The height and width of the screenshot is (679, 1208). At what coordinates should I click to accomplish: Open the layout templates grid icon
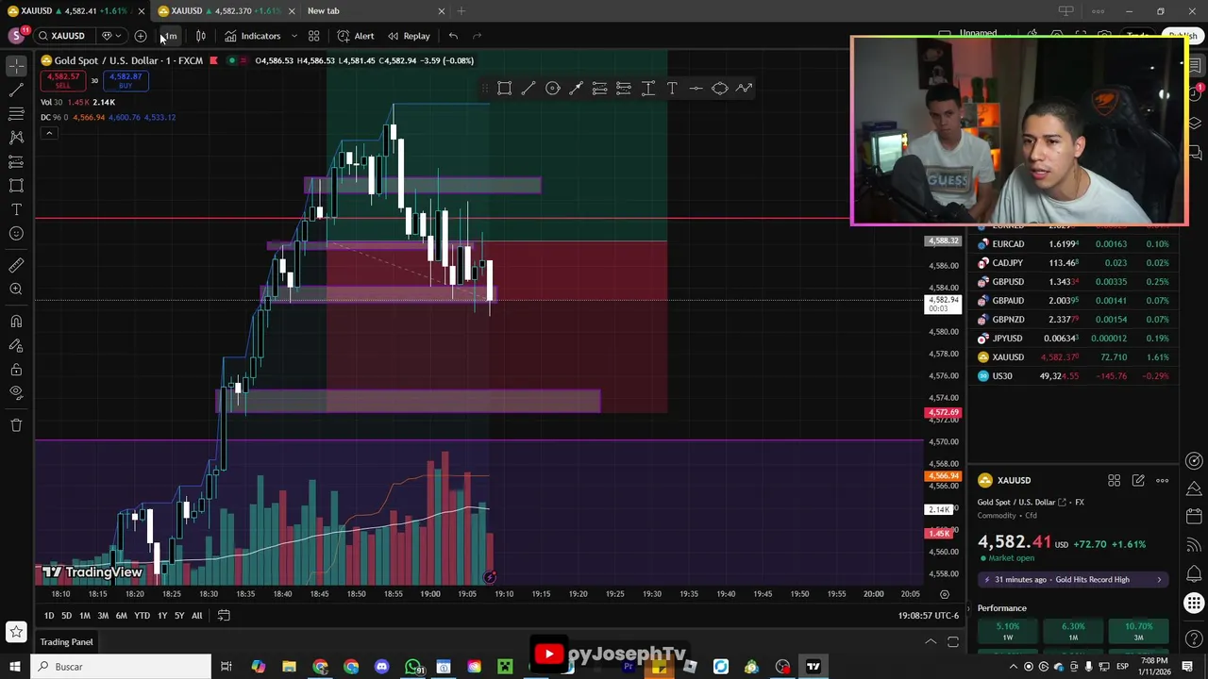(x=313, y=36)
